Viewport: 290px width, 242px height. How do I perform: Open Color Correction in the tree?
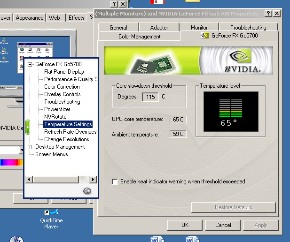(62, 87)
